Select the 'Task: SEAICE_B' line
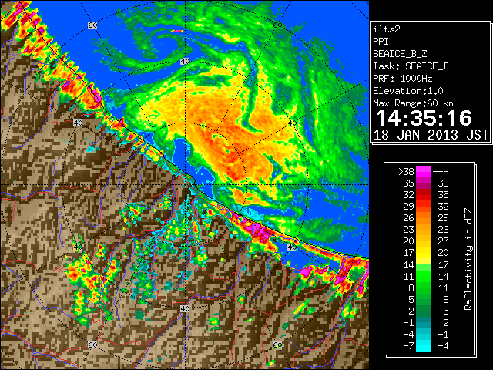Screen dimensions: 493x370 pos(411,66)
